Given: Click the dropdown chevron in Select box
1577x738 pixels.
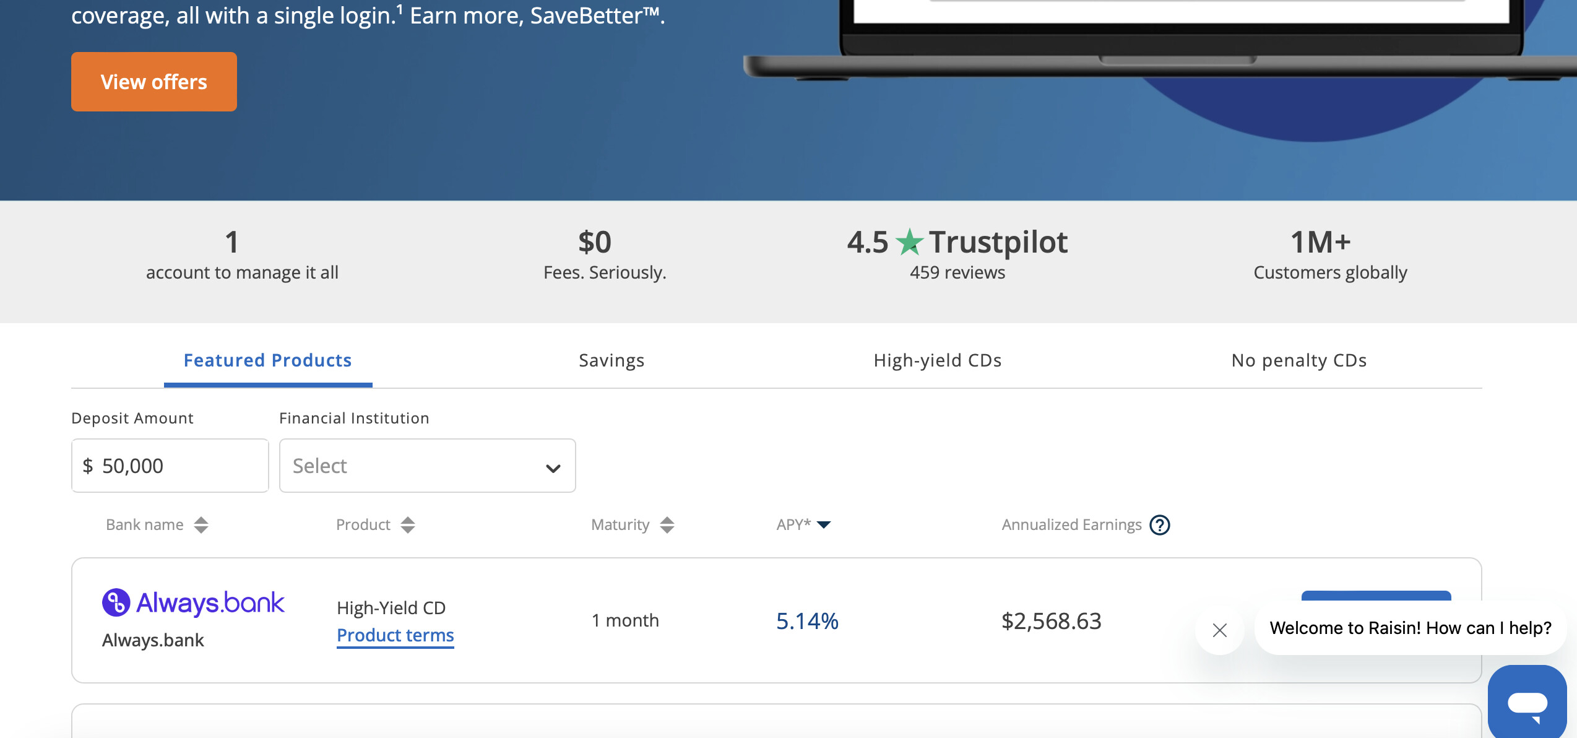Looking at the screenshot, I should [553, 468].
